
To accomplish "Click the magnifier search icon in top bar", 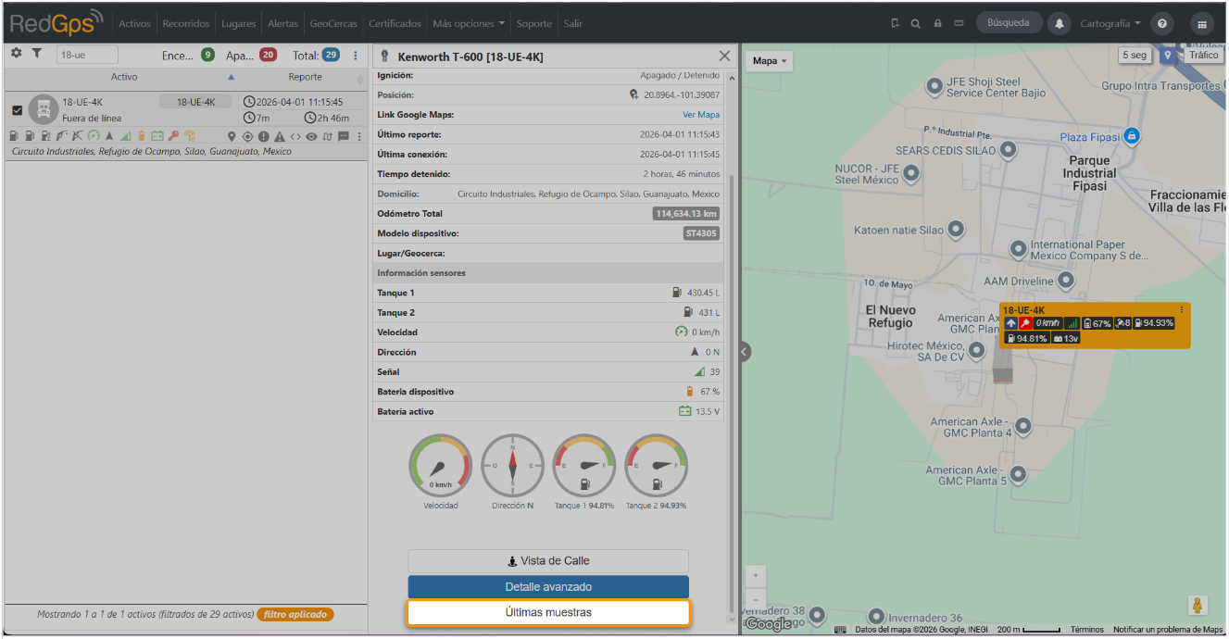I will click(916, 23).
